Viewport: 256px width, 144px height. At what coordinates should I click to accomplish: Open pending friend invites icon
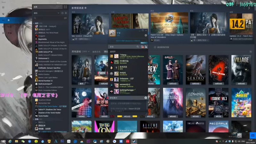click(142, 47)
